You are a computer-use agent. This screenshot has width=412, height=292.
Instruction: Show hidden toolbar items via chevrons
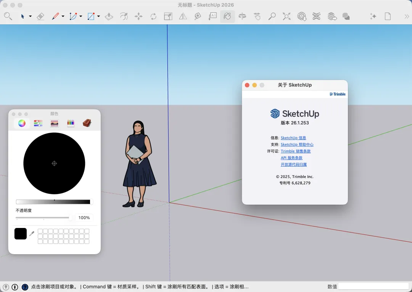tap(407, 16)
